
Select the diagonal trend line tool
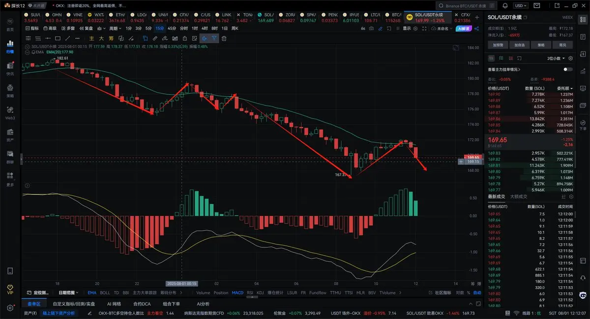tap(68, 38)
